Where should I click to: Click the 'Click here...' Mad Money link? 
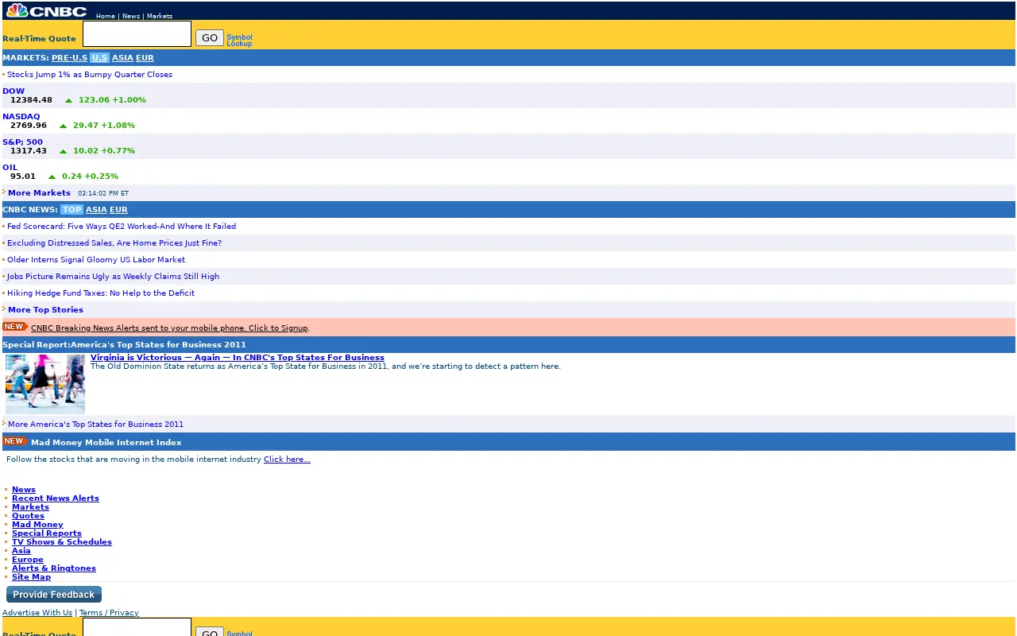pyautogui.click(x=287, y=460)
